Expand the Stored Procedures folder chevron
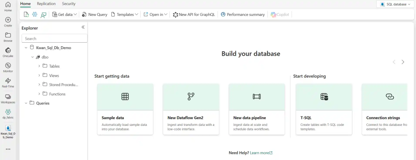416x160 pixels. 39,84
